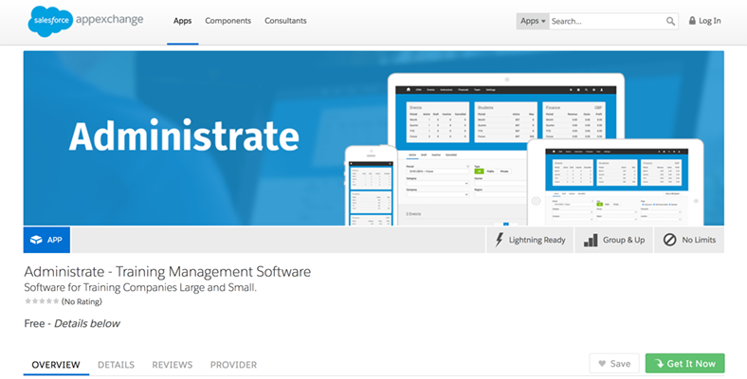Viewport: 747px width, 379px height.
Task: Click the Log In padlock icon
Action: (x=692, y=21)
